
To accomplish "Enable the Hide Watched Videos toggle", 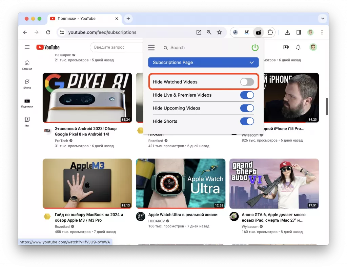I will point(247,82).
